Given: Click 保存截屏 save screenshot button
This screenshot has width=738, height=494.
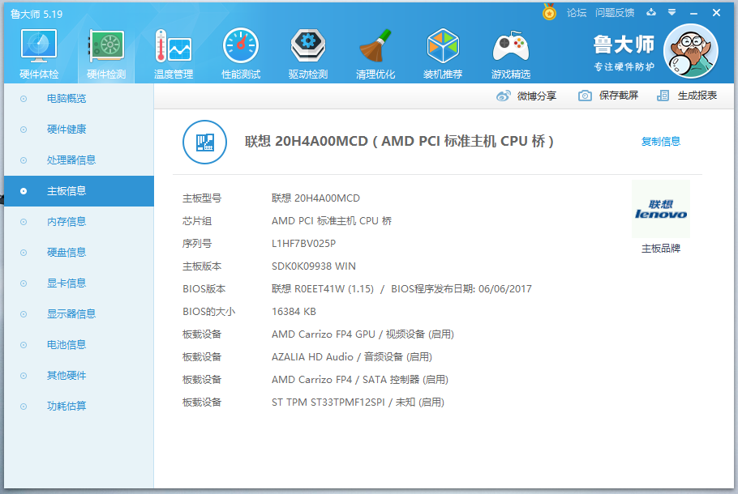Looking at the screenshot, I should (x=608, y=96).
